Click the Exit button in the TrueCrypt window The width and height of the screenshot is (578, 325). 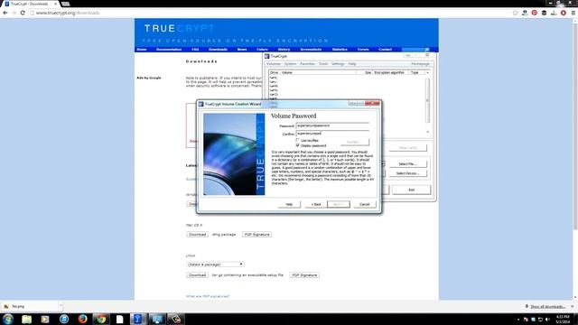412,190
